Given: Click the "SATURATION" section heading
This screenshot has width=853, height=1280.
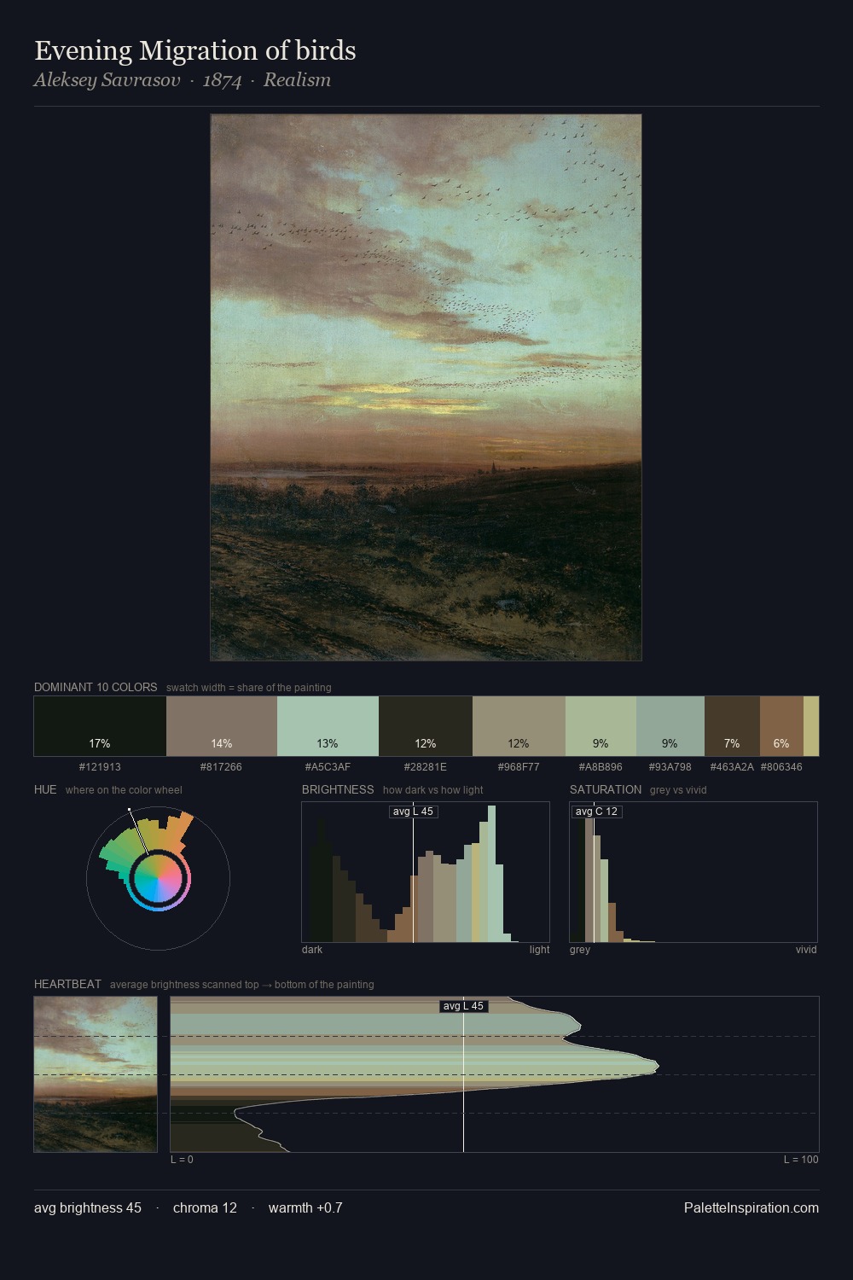Looking at the screenshot, I should pos(606,789).
